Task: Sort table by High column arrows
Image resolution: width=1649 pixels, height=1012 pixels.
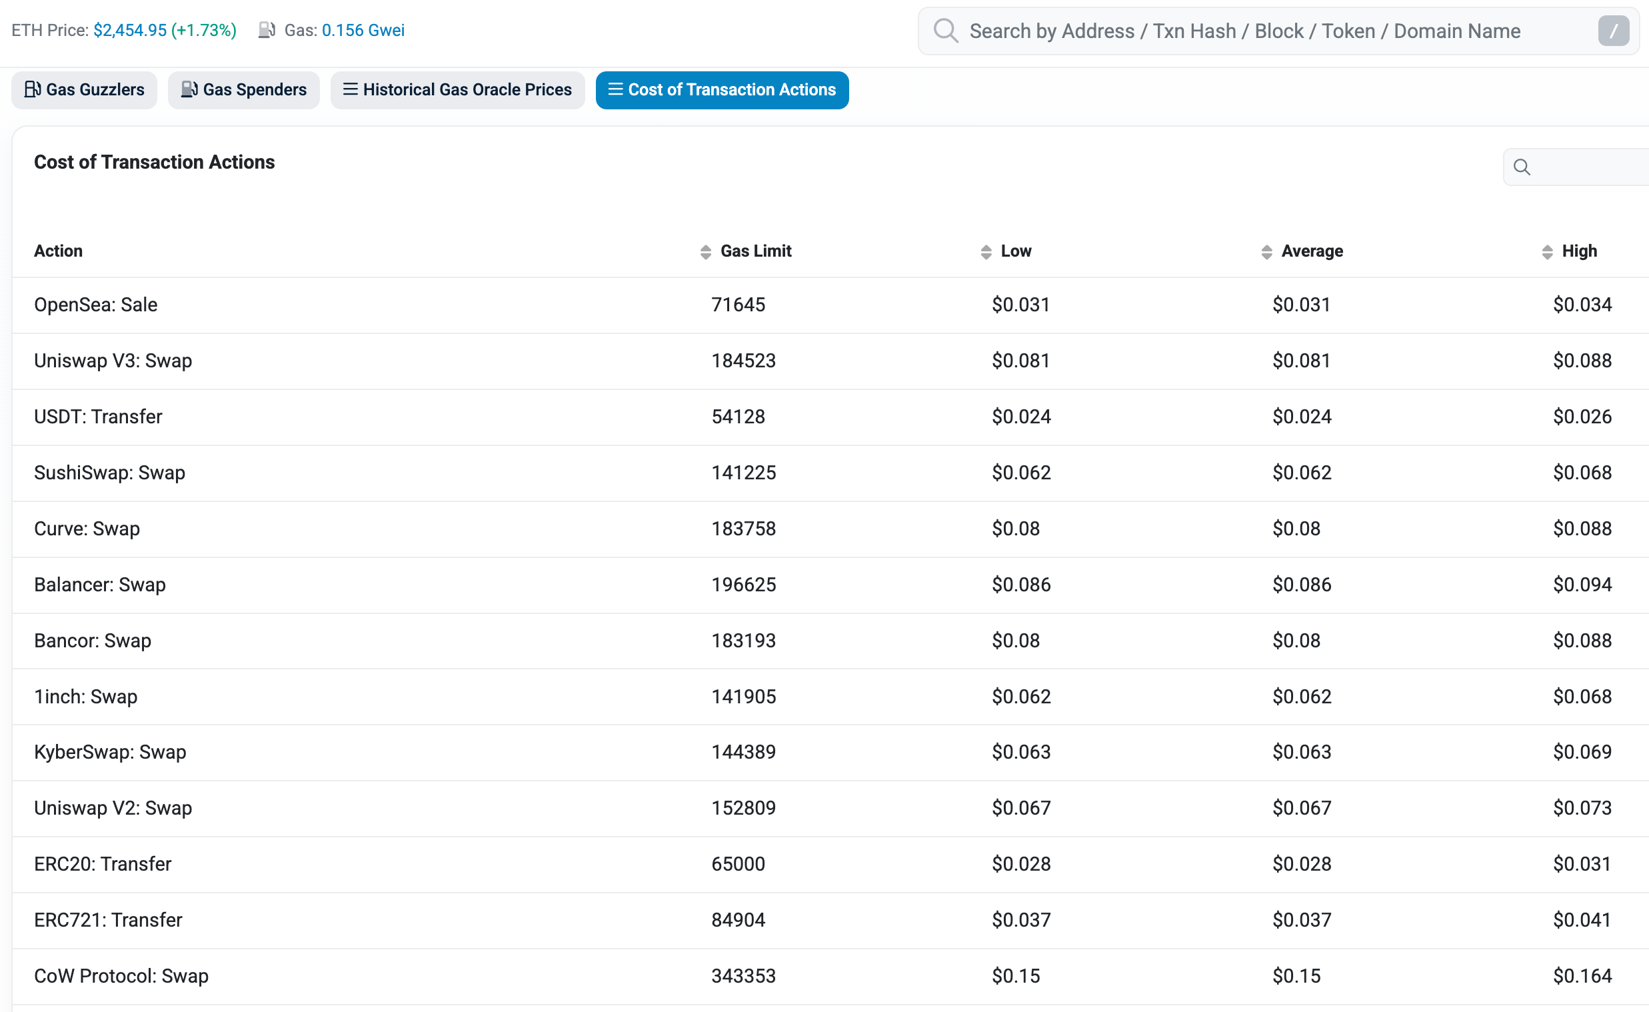Action: coord(1546,251)
